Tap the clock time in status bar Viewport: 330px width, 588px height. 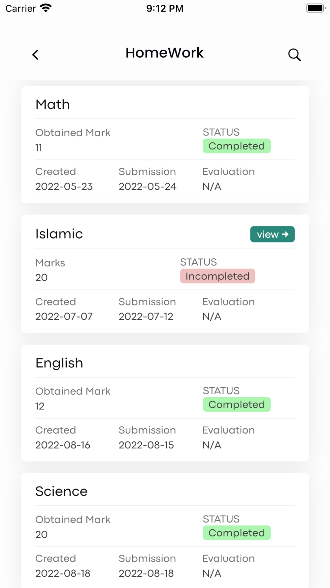[165, 8]
